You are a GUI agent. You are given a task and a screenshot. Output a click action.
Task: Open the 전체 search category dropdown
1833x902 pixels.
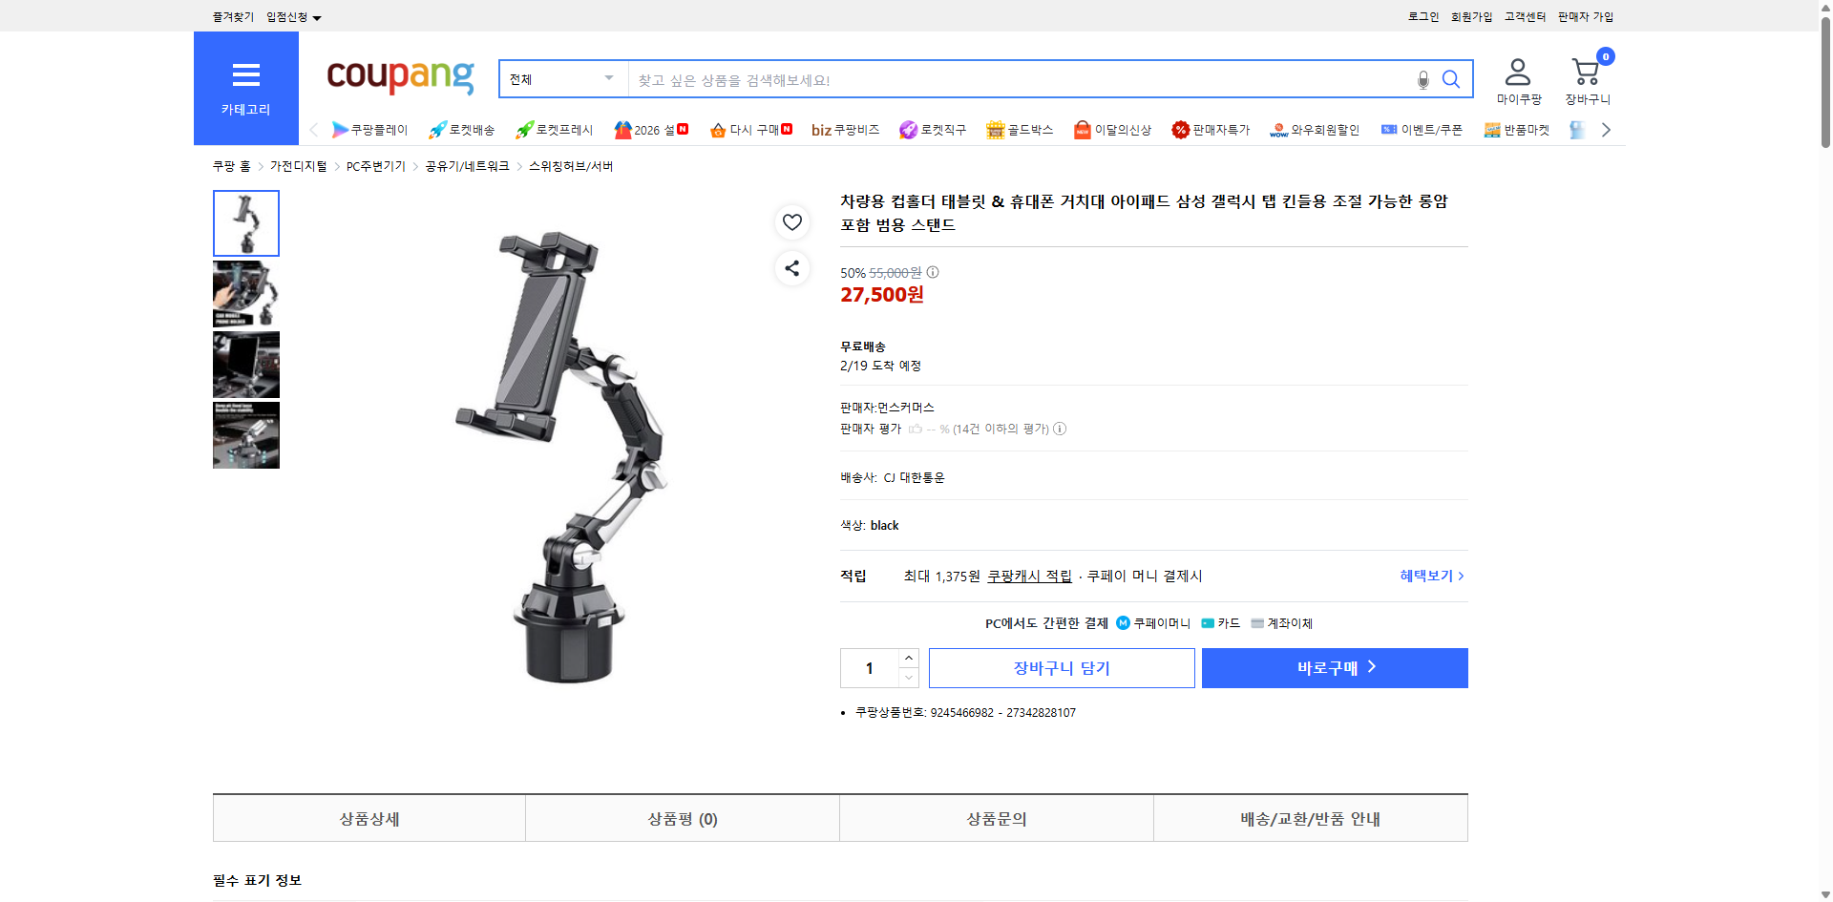[x=561, y=79]
